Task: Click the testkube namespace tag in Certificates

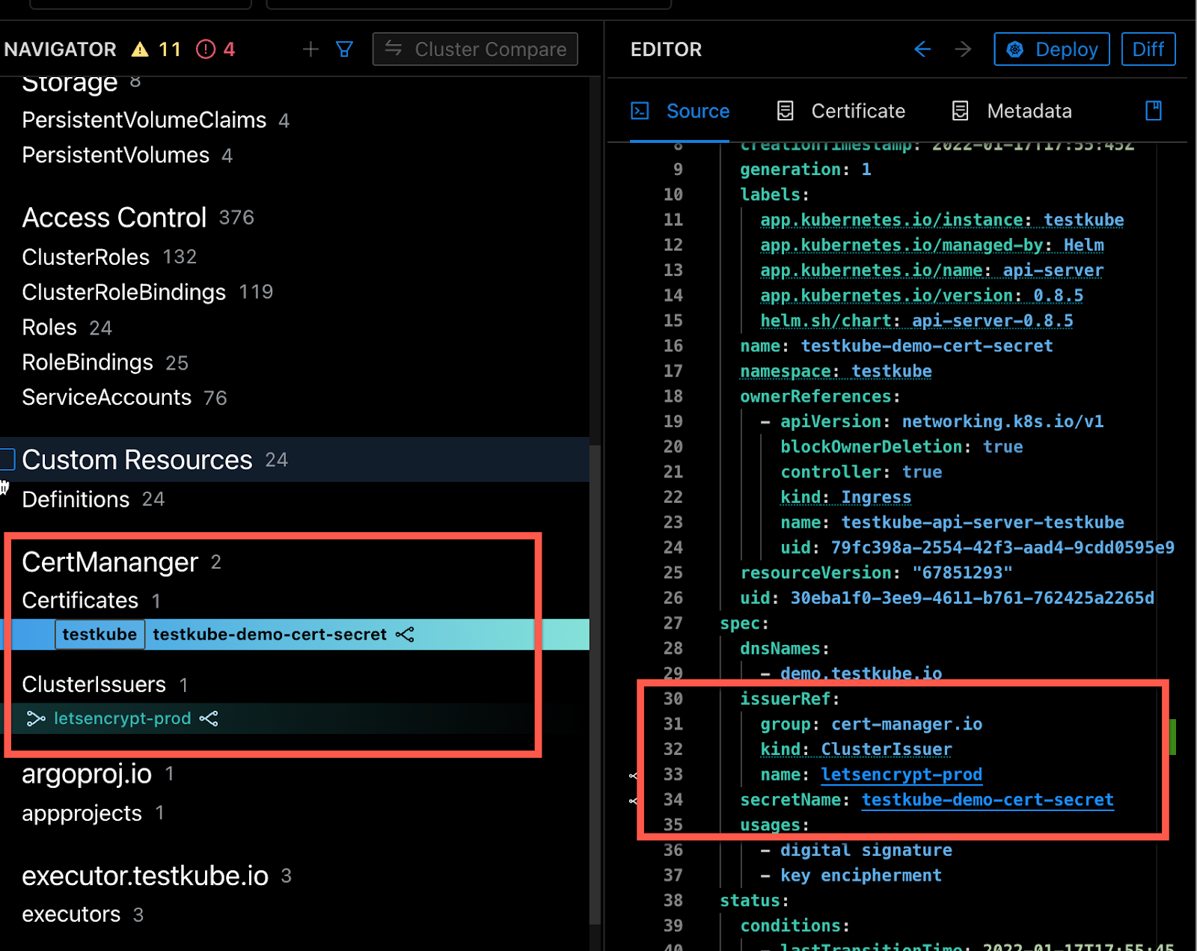Action: pos(100,634)
